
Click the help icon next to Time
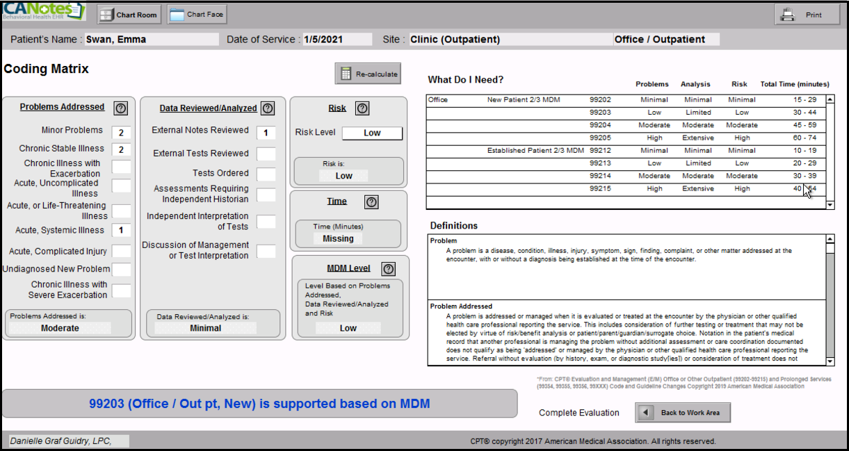372,202
